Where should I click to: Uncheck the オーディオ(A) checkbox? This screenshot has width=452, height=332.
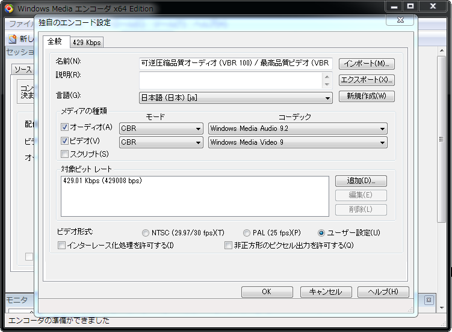65,127
